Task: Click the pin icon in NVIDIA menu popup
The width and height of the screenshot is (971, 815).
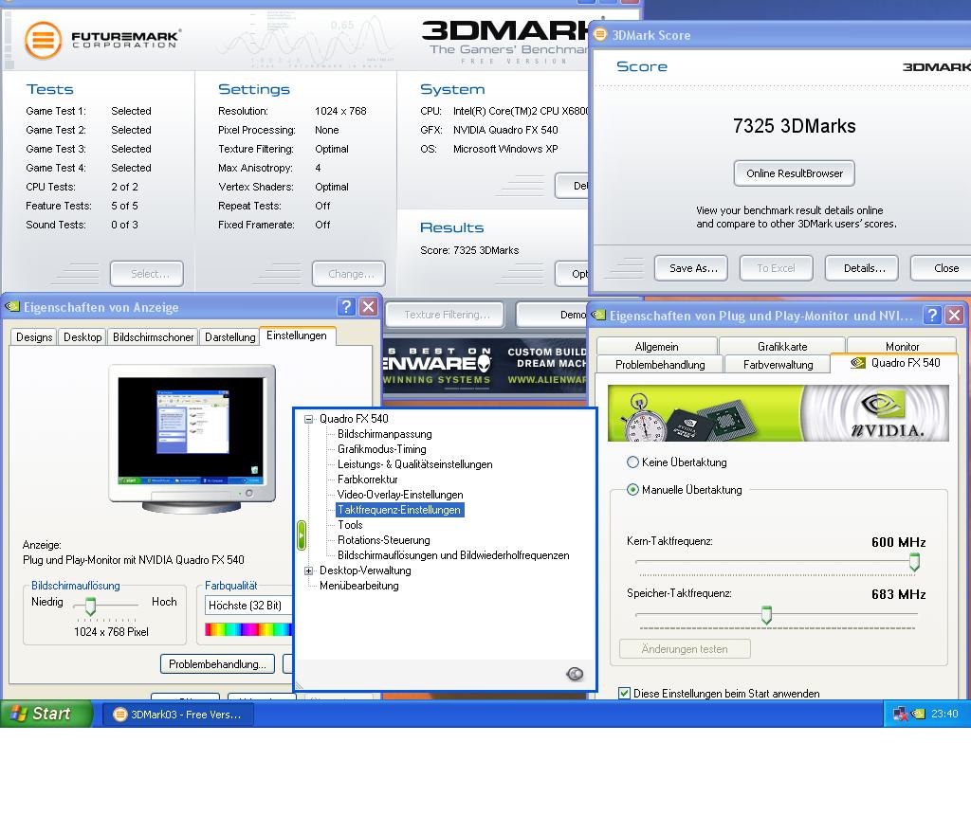Action: coord(575,674)
